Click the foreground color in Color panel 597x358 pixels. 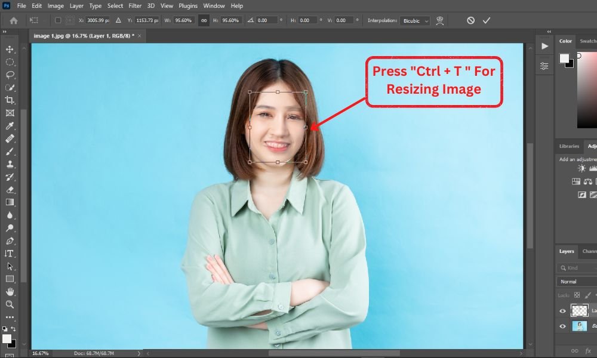click(564, 58)
